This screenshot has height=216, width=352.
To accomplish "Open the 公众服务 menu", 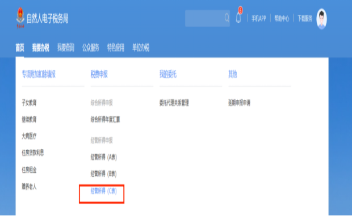I will pyautogui.click(x=91, y=48).
